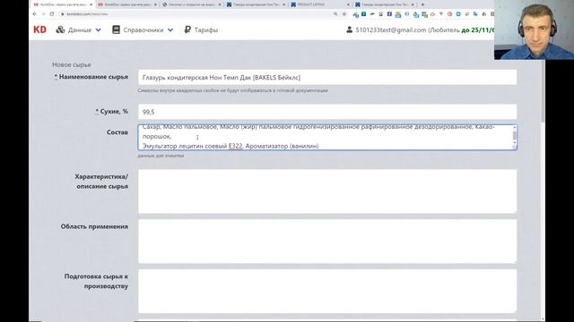Focus the Наименование сырья input field
This screenshot has width=574, height=322.
pos(327,78)
